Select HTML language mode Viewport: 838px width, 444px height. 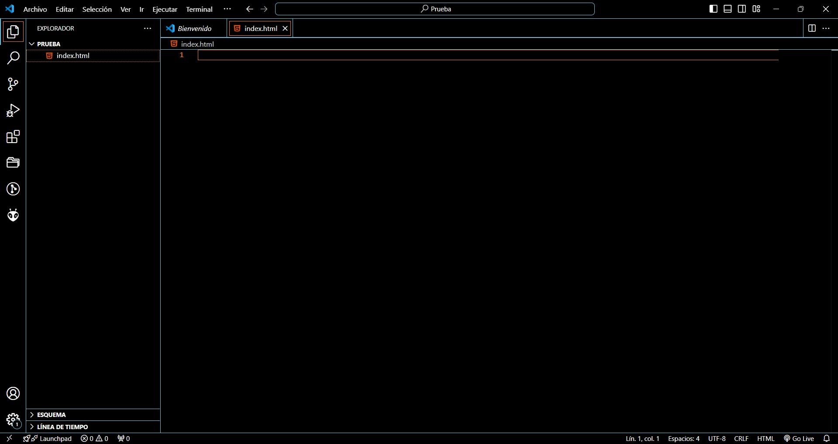766,438
